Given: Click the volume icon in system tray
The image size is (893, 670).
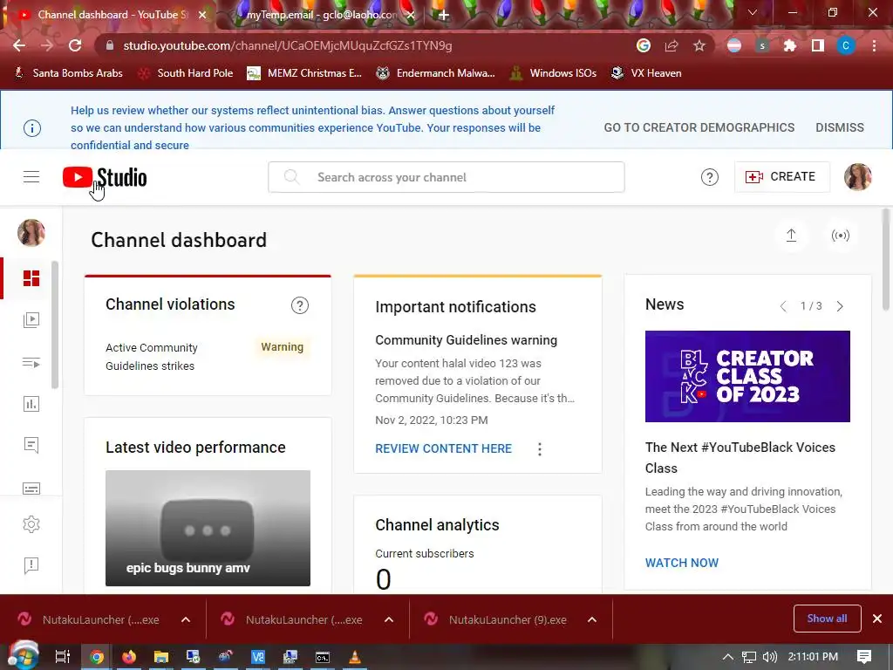Looking at the screenshot, I should tap(769, 657).
